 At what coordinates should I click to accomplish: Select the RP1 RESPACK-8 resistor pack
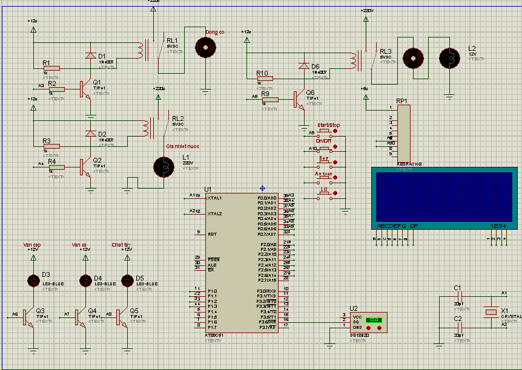click(x=403, y=132)
